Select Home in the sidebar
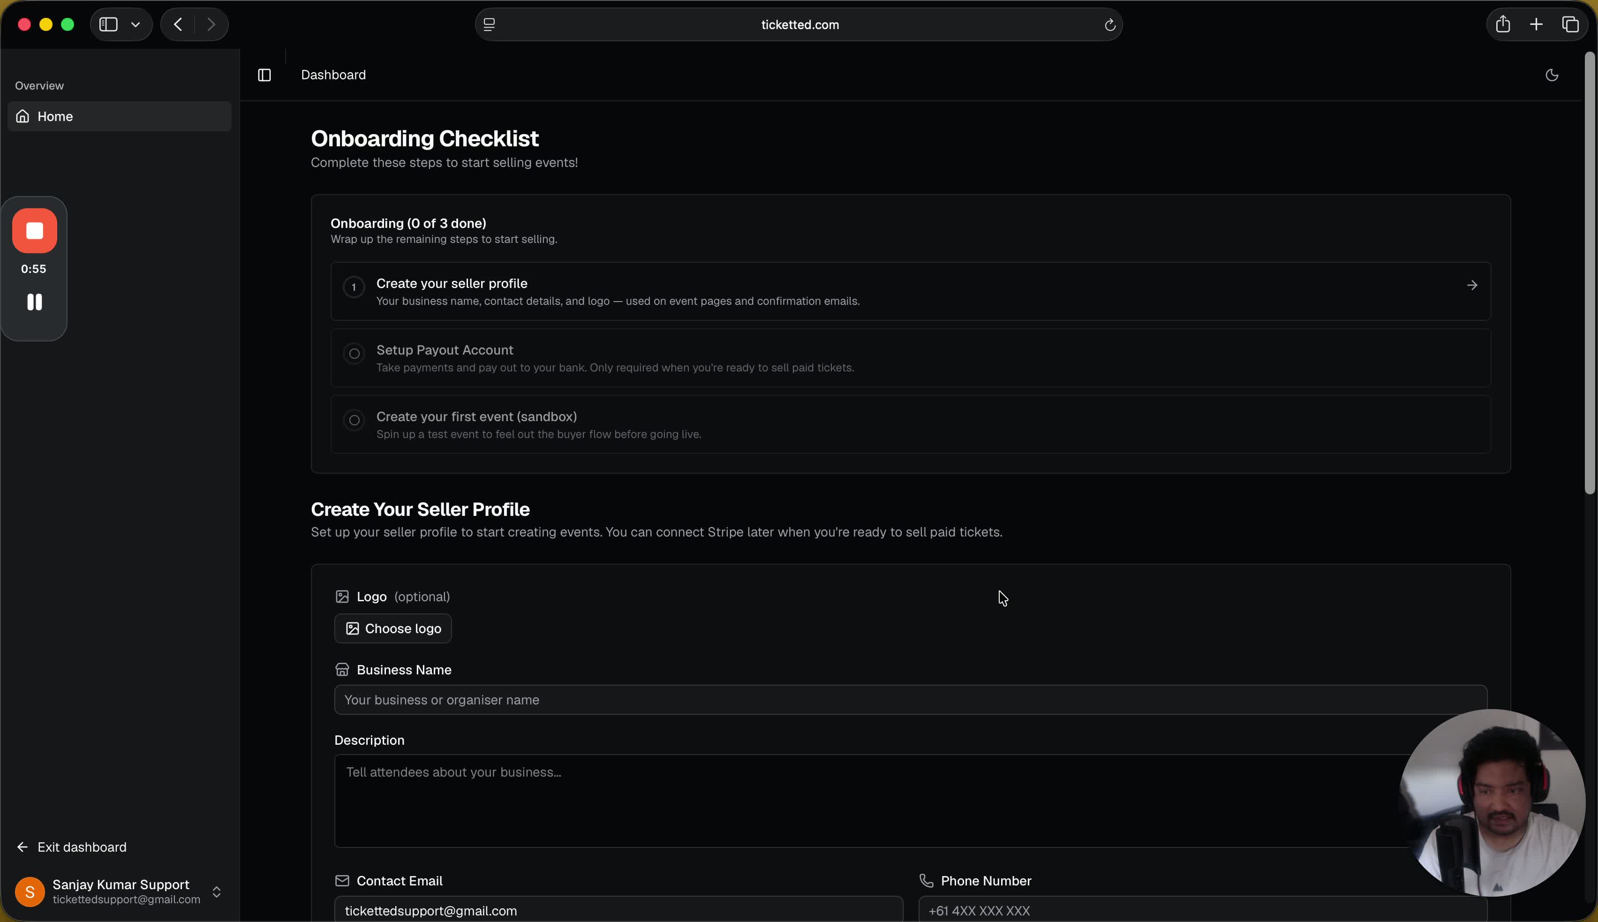 (119, 116)
